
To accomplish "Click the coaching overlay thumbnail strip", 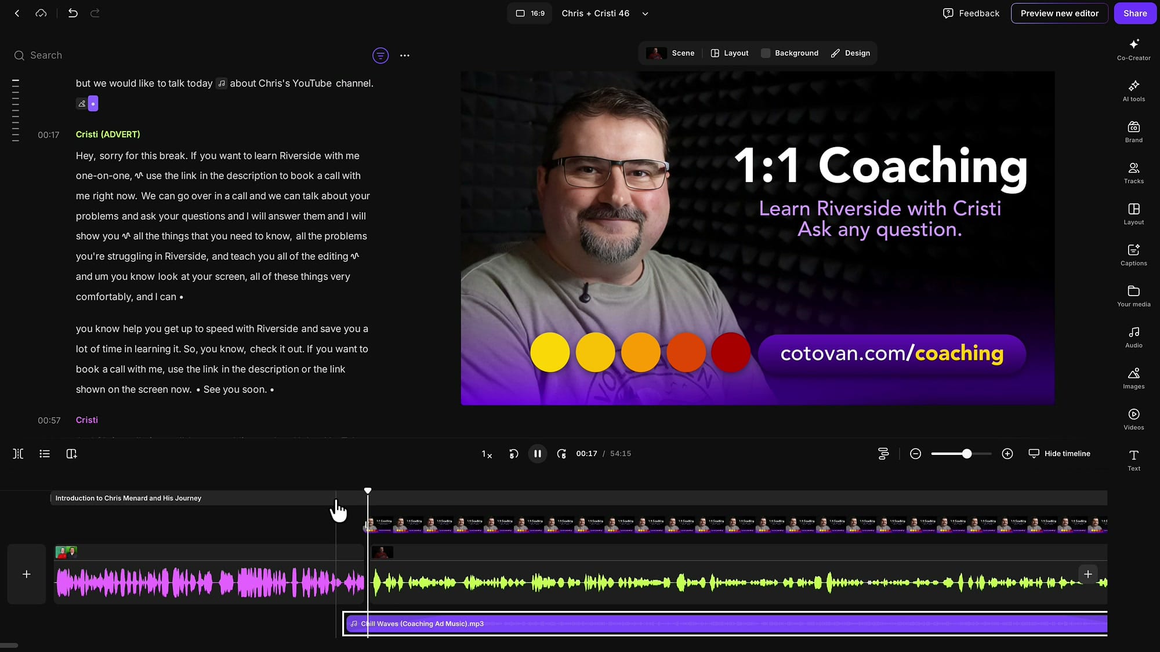I will pos(737,524).
